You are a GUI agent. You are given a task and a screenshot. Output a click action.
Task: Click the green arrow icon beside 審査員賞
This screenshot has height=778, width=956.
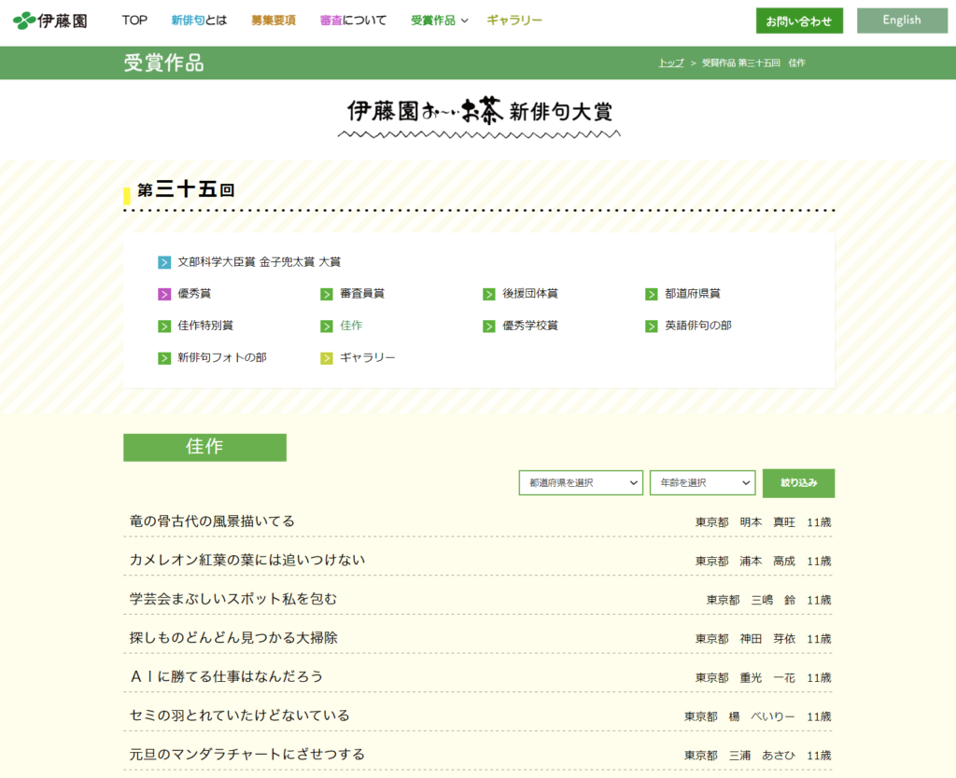[x=327, y=294]
